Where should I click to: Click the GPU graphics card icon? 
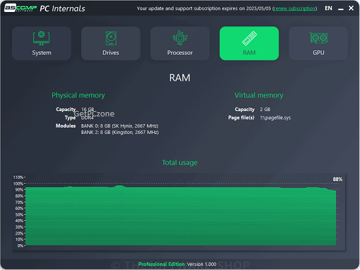318,38
